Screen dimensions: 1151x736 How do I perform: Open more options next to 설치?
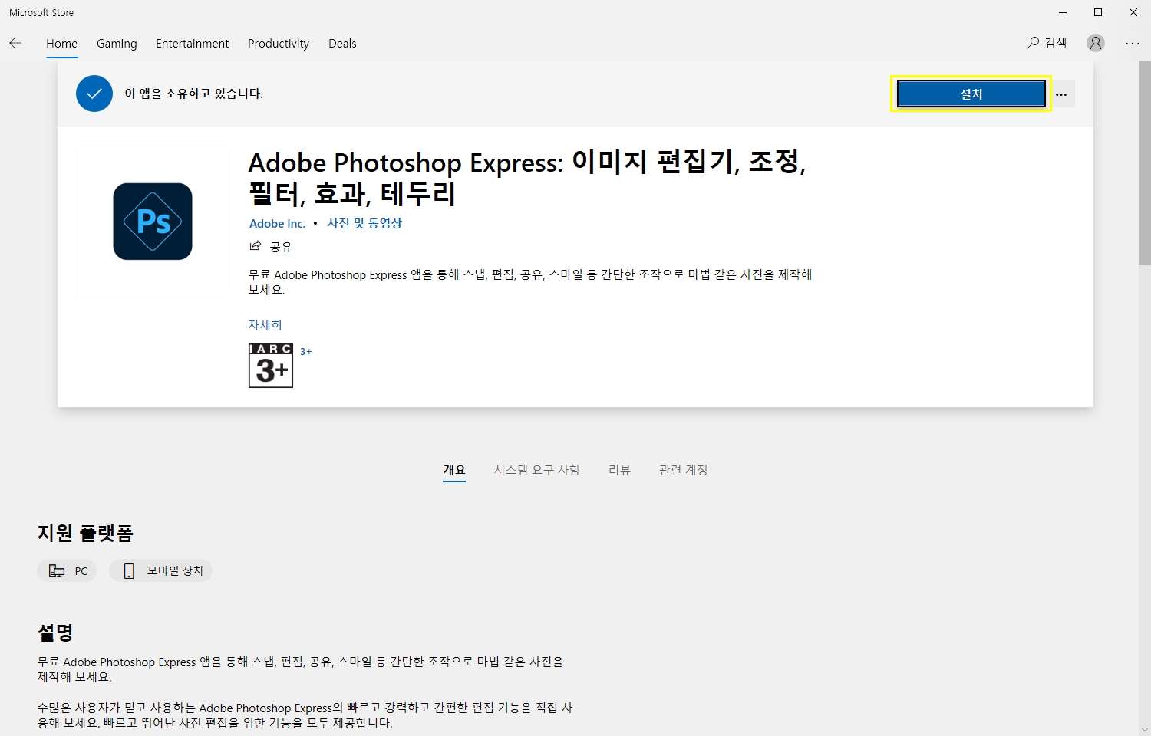(x=1061, y=94)
